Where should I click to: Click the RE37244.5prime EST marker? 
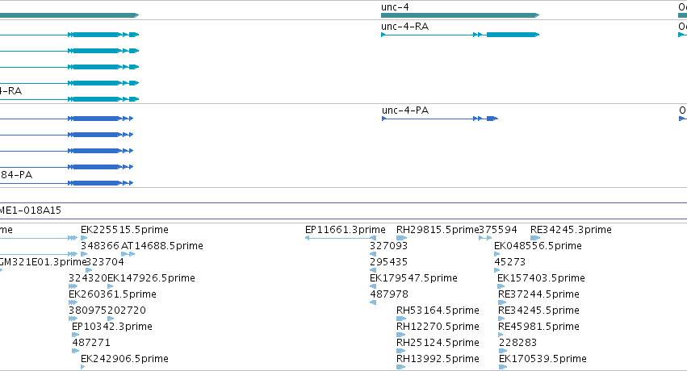click(x=502, y=302)
